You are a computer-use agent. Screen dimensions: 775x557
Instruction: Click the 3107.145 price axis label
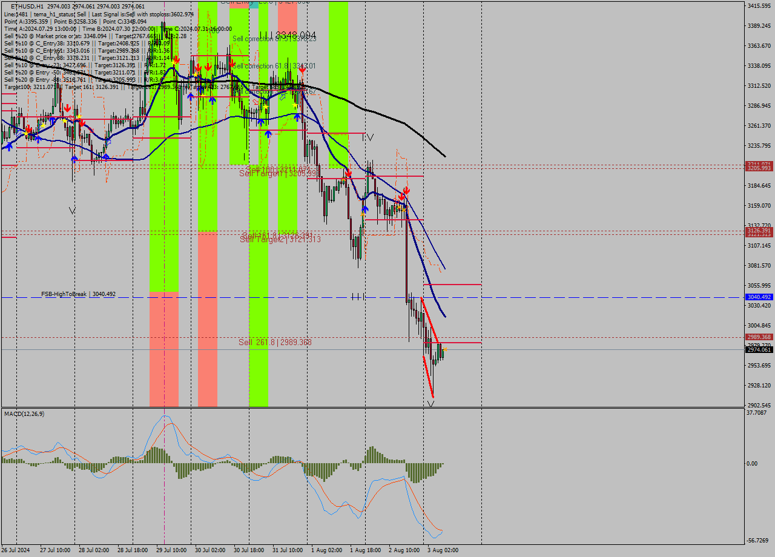tap(759, 246)
